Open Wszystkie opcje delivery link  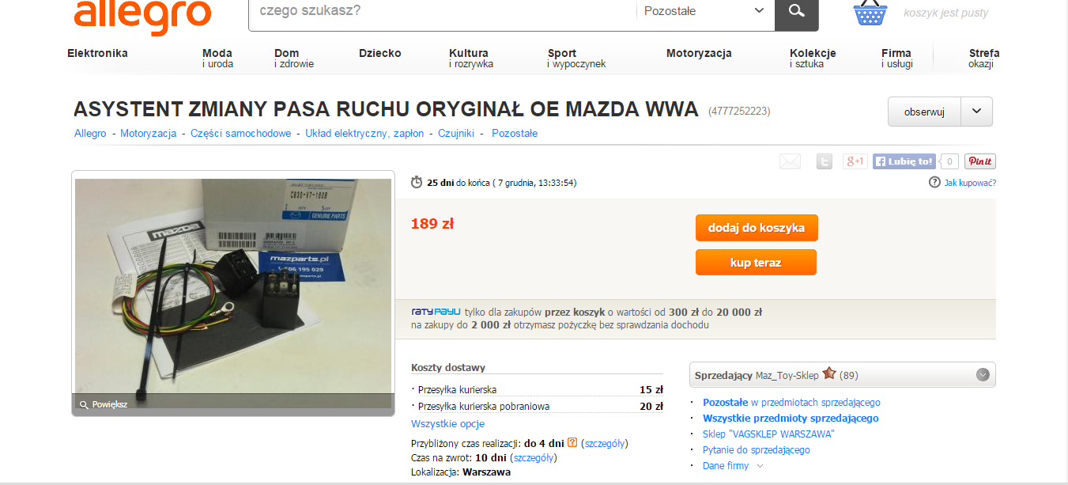point(447,424)
